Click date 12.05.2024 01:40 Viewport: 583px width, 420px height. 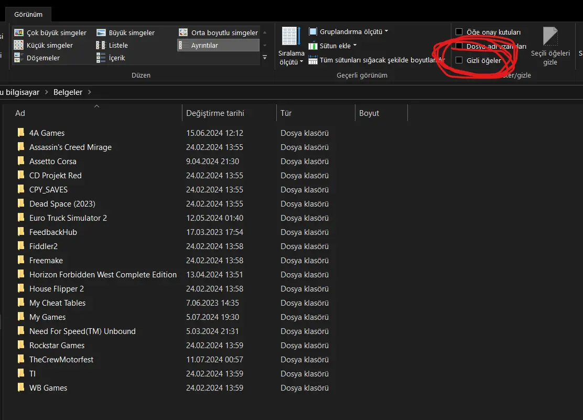[x=214, y=218]
